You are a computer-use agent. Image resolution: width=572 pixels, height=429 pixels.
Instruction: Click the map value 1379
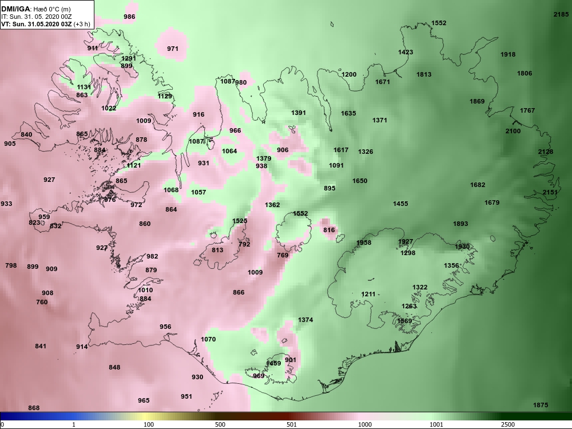(264, 158)
